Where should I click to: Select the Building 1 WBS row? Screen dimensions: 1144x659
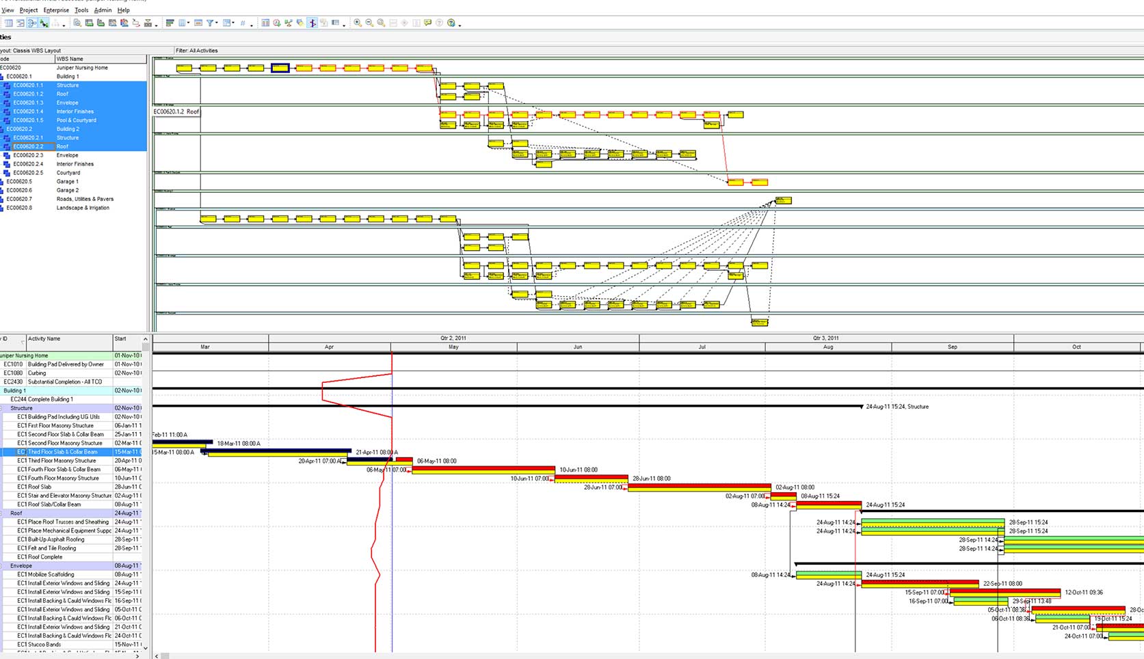click(x=73, y=77)
